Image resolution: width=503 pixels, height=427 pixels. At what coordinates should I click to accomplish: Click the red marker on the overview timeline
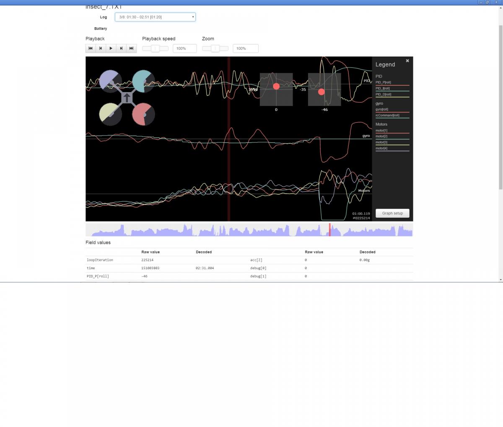329,229
